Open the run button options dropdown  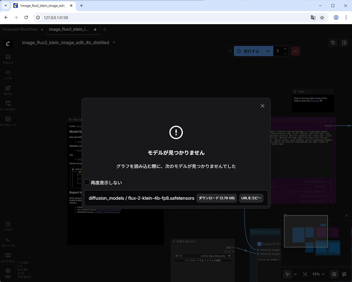(268, 51)
